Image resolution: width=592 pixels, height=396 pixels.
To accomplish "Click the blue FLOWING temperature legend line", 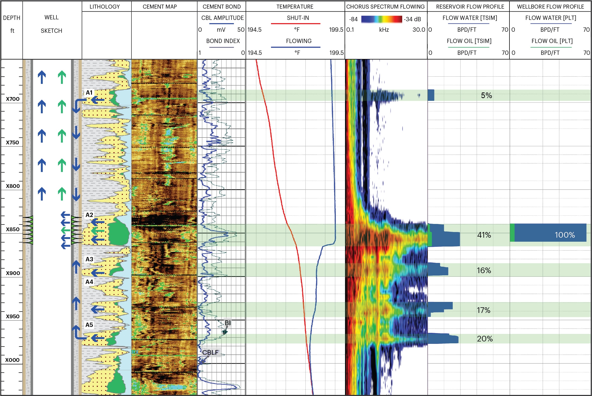I will click(x=295, y=47).
